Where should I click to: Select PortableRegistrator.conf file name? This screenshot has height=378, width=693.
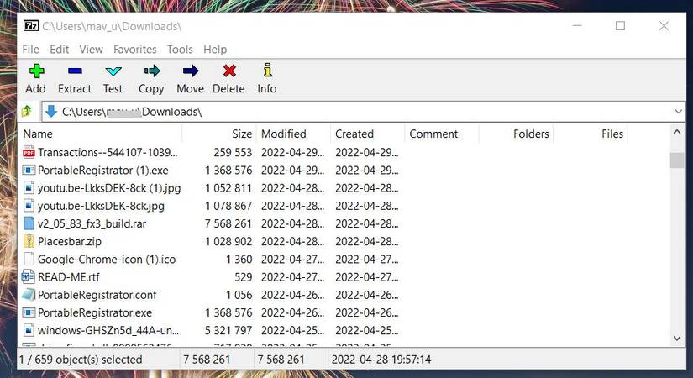tap(97, 295)
